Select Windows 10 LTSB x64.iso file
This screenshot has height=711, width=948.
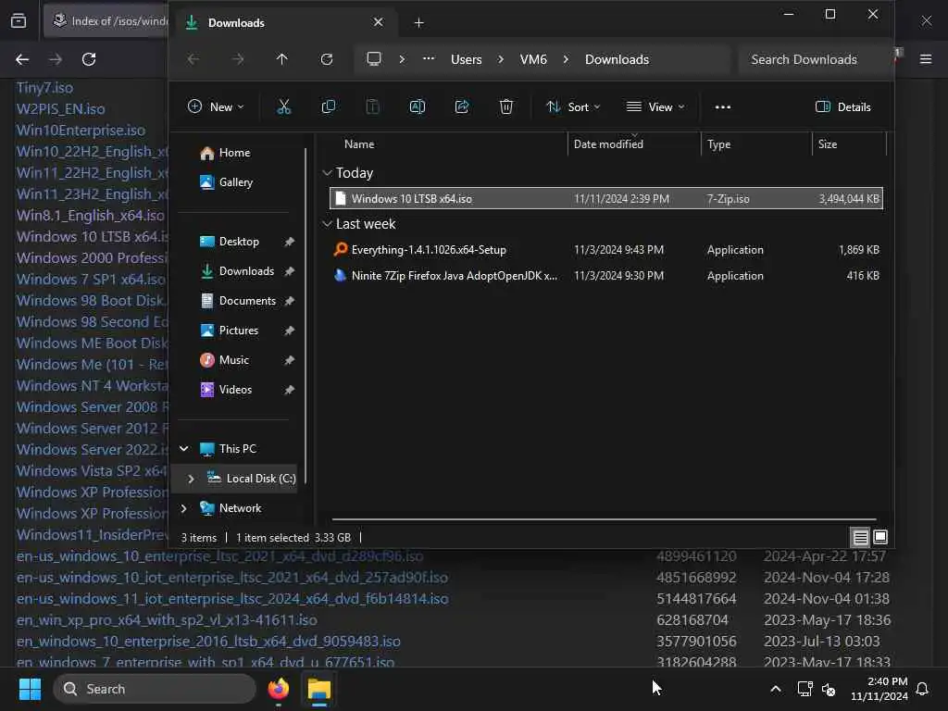[x=605, y=198]
